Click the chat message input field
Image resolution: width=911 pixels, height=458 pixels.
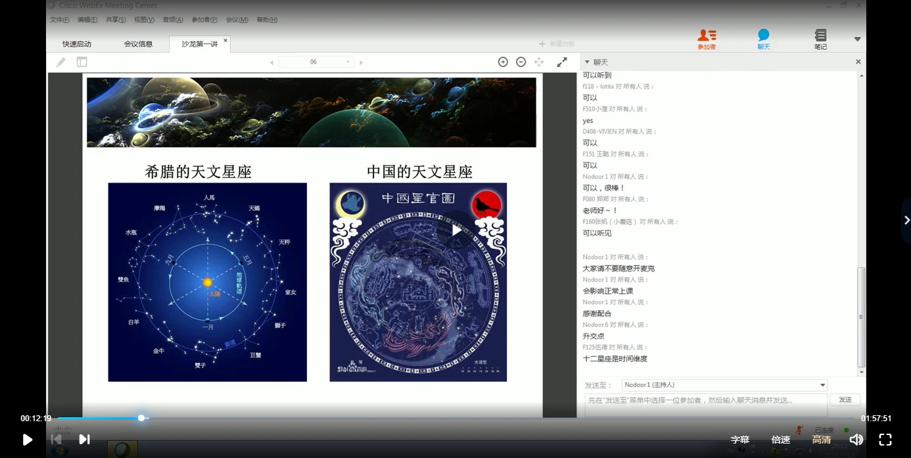[x=706, y=405]
